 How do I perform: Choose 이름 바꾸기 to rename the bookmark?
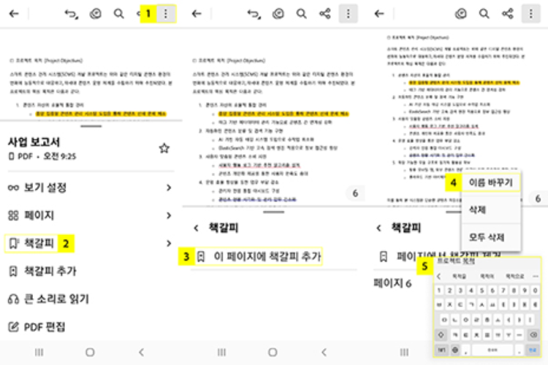click(491, 182)
